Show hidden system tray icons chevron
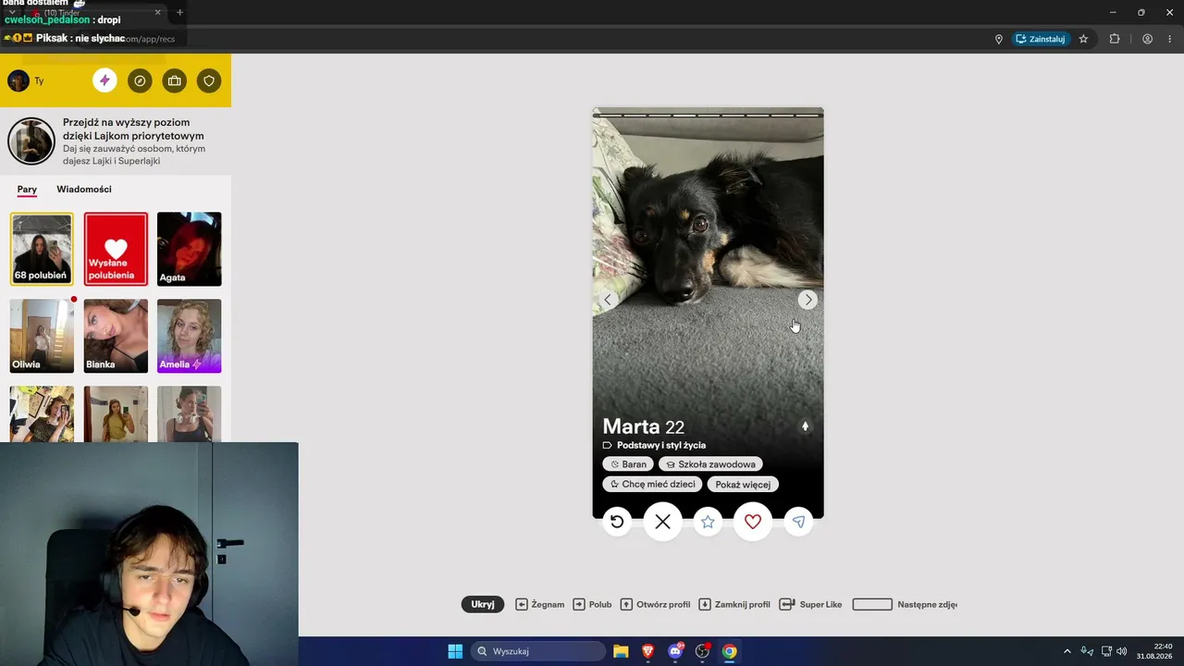This screenshot has width=1184, height=666. point(1067,651)
